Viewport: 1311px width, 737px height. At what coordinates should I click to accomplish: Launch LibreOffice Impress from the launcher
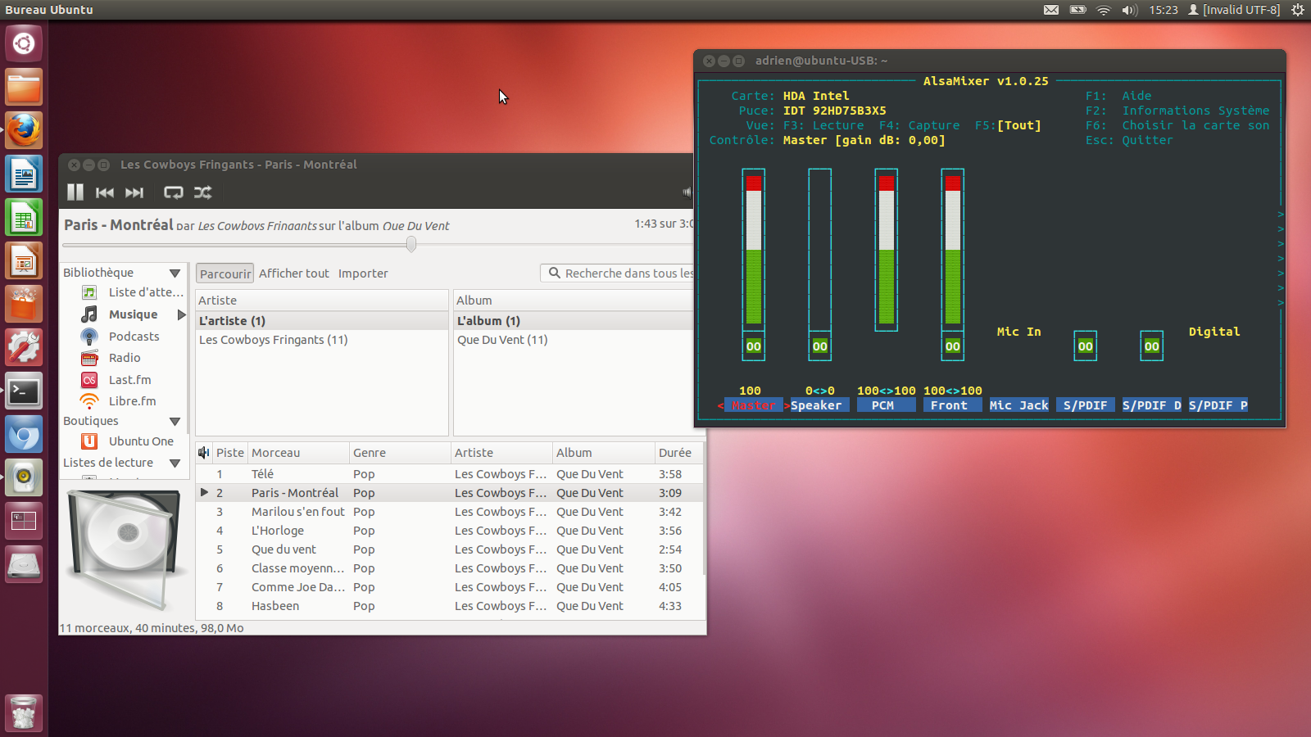click(24, 261)
